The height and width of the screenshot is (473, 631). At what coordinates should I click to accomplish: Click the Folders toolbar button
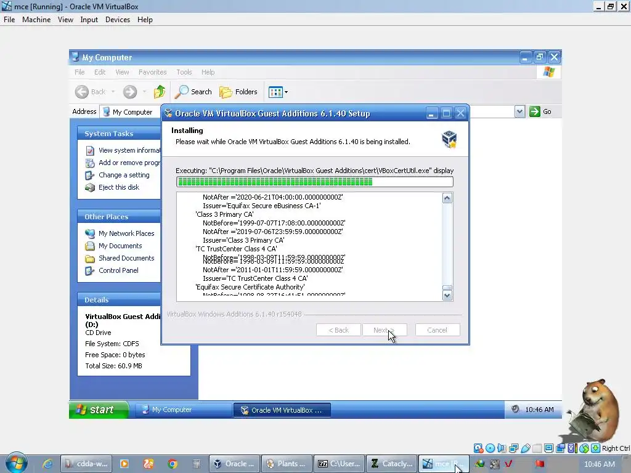tap(238, 92)
